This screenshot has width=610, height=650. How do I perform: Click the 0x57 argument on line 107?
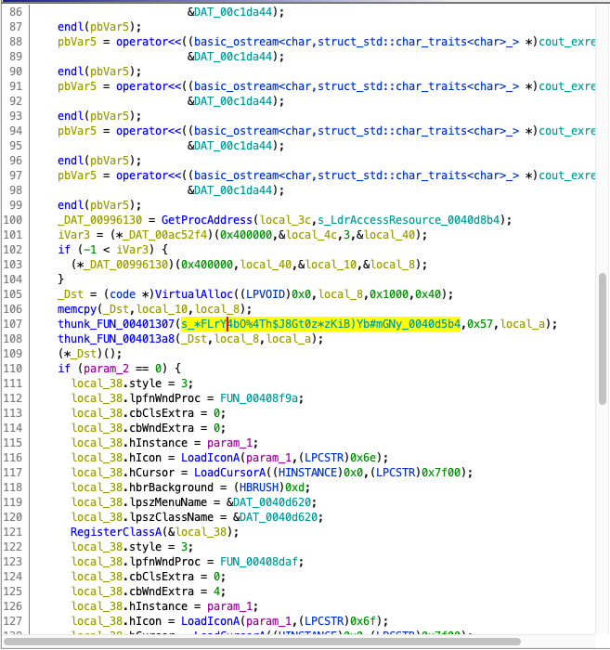480,323
